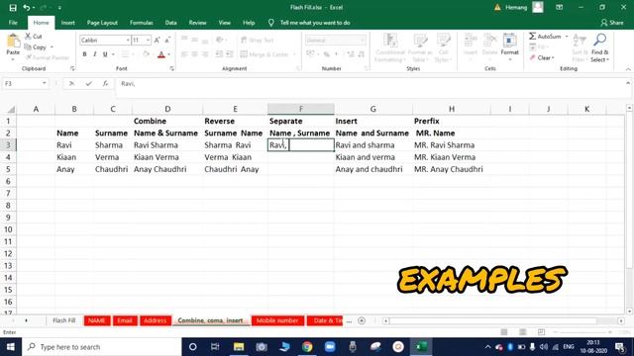Screen dimensions: 634x356
Task: Click Percent Style button
Action: point(326,54)
